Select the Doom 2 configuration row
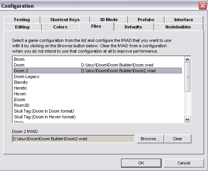 tap(98, 71)
